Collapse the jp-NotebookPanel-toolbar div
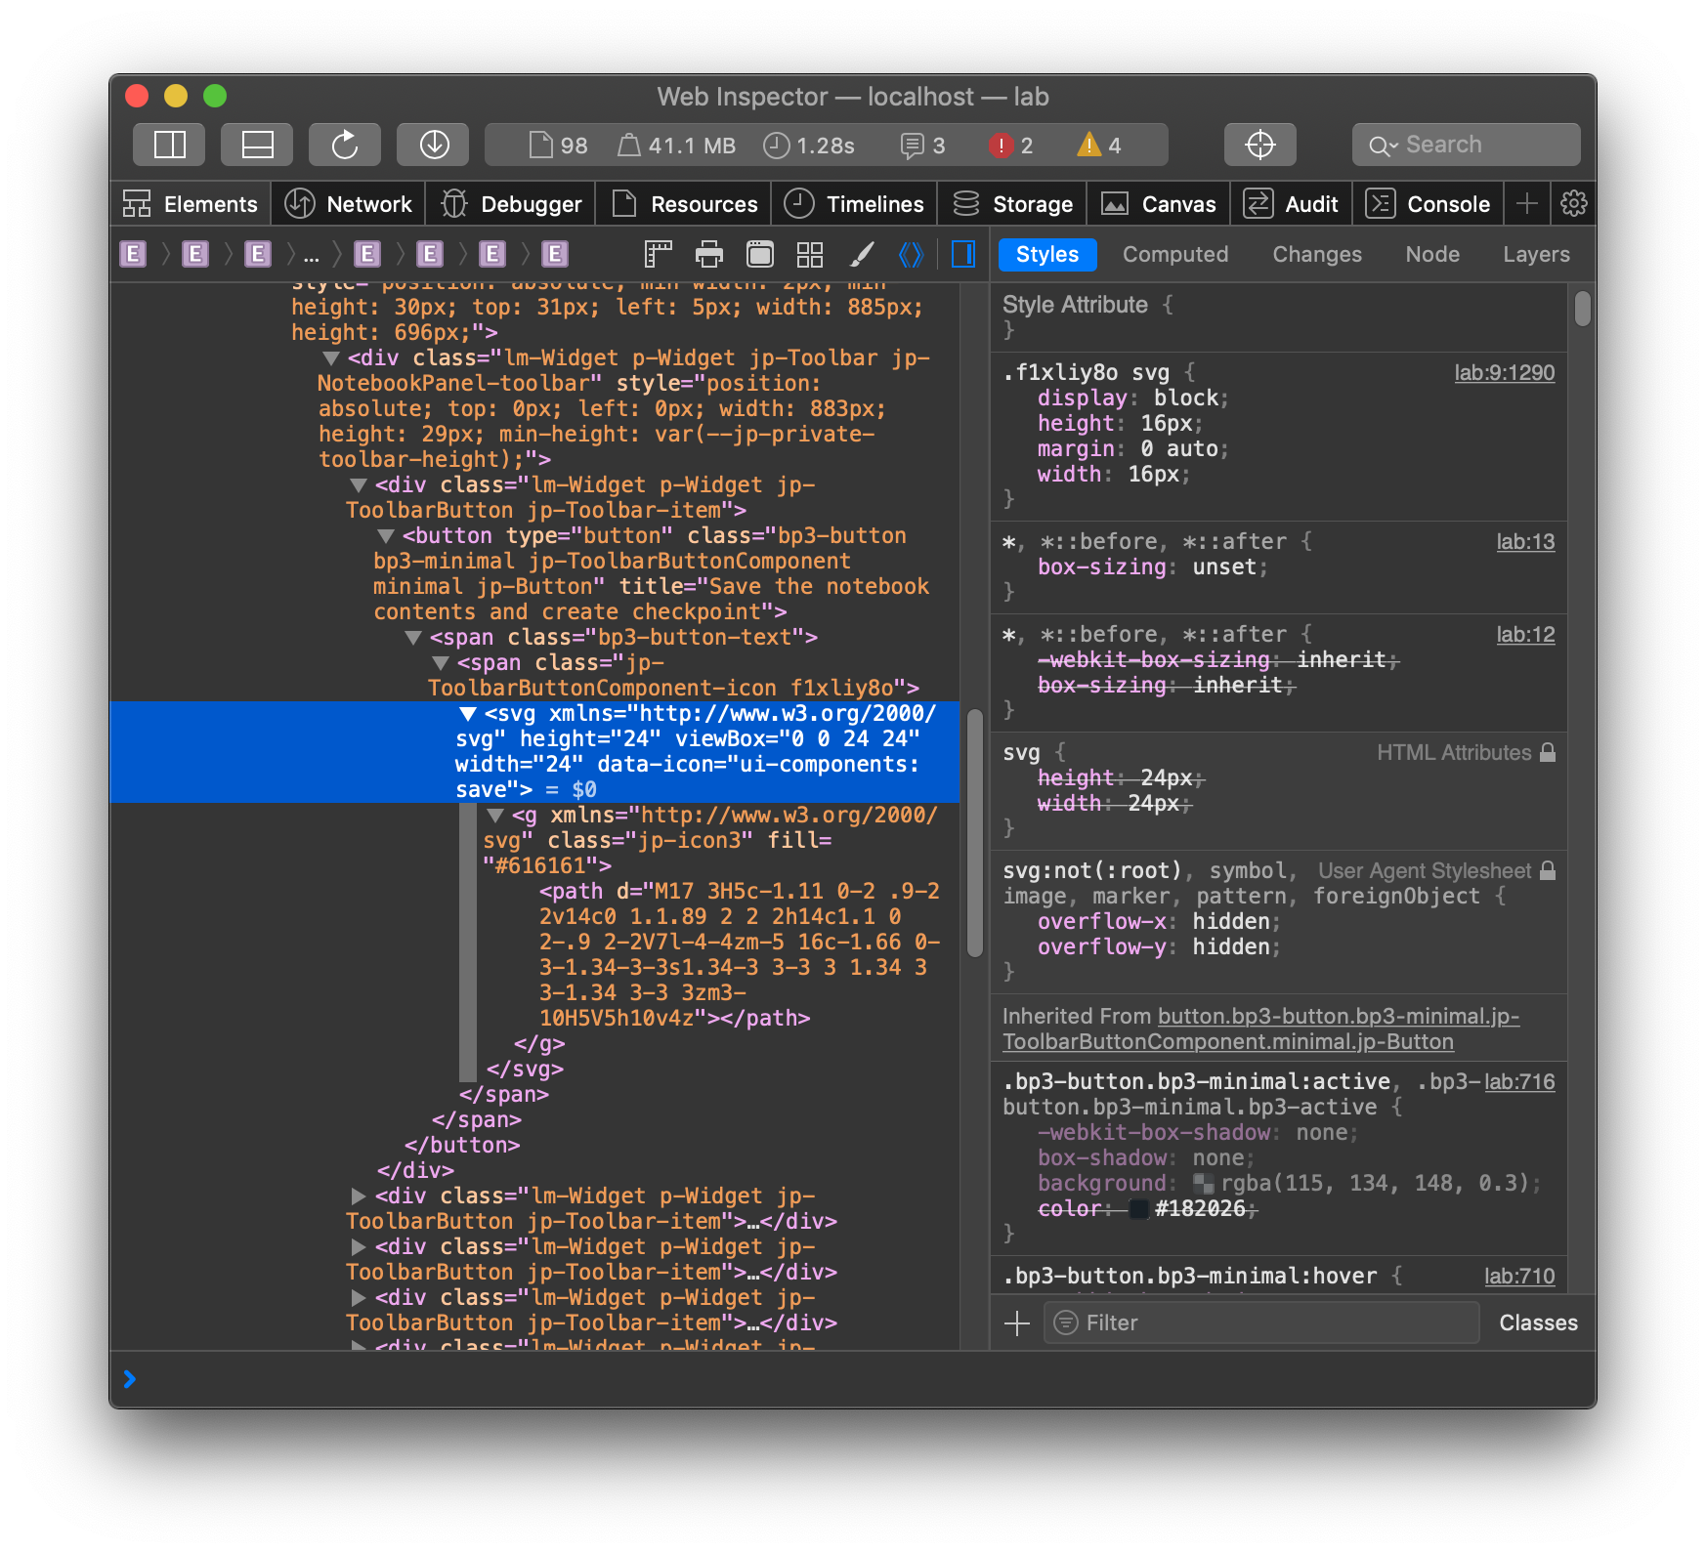This screenshot has height=1553, width=1706. click(331, 358)
